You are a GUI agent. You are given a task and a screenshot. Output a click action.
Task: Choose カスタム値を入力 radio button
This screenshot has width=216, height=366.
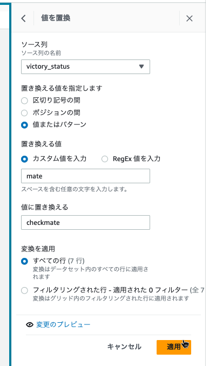[24, 159]
